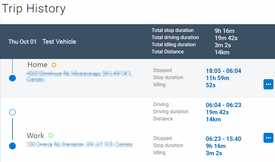Open the Work stop three-dot options menu
This screenshot has height=162, width=275.
pos(268,138)
